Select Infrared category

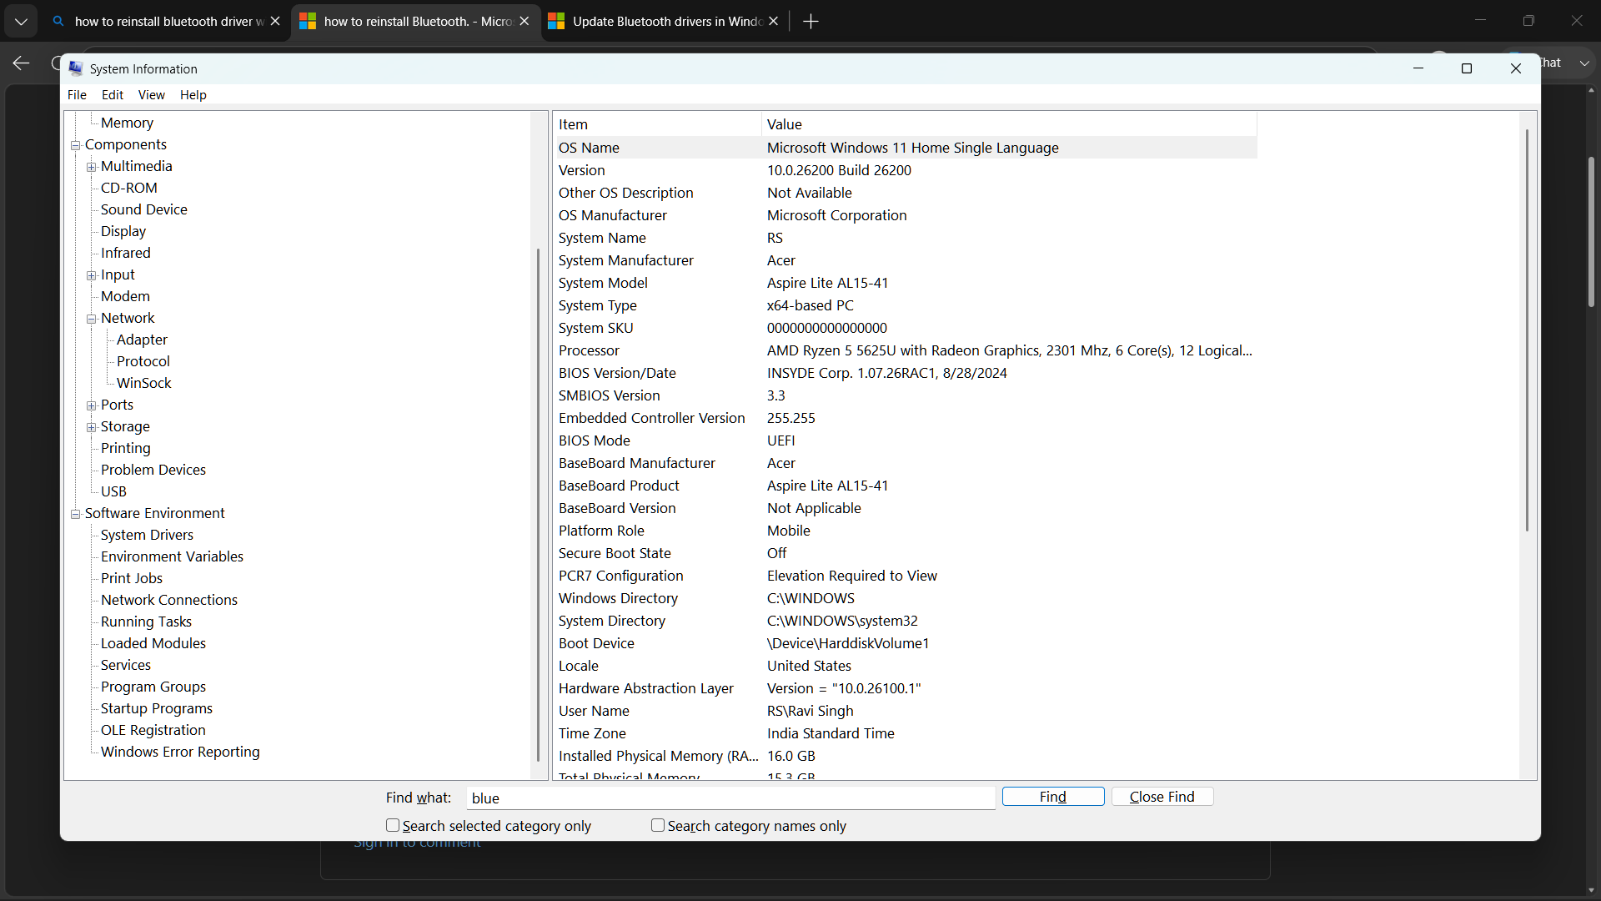tap(126, 253)
